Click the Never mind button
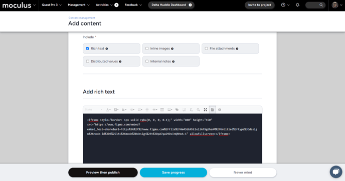 (x=243, y=172)
